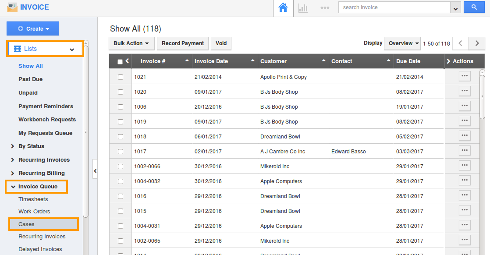Click the INVOICE app logo icon

[x=13, y=7]
